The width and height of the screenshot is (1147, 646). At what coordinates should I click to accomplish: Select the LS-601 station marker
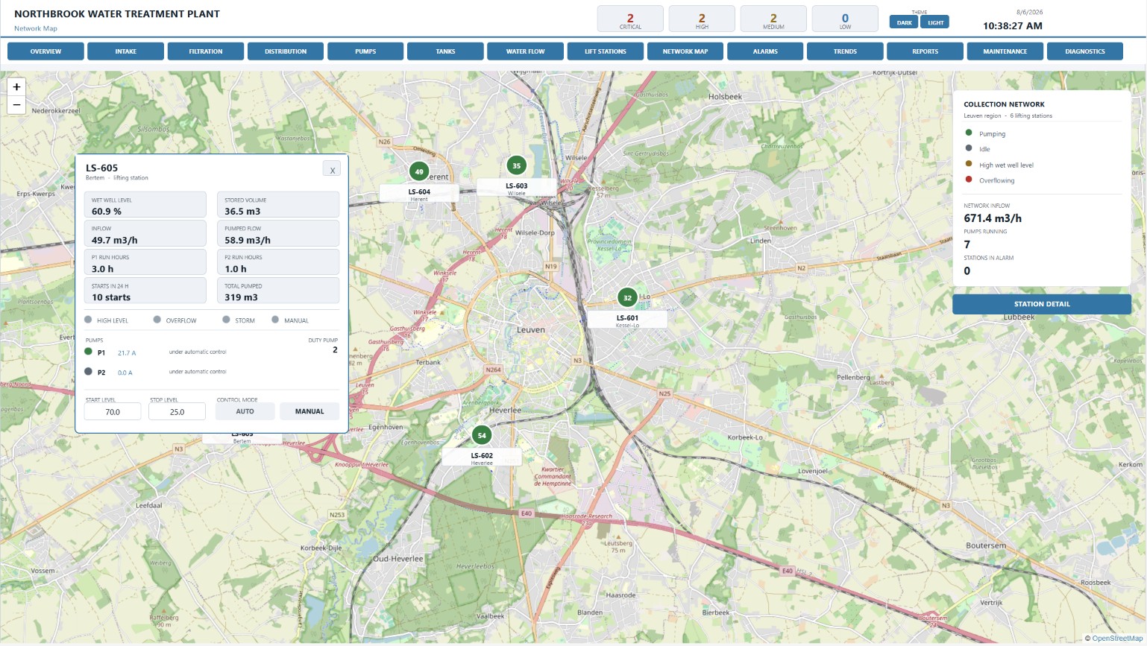pos(627,297)
